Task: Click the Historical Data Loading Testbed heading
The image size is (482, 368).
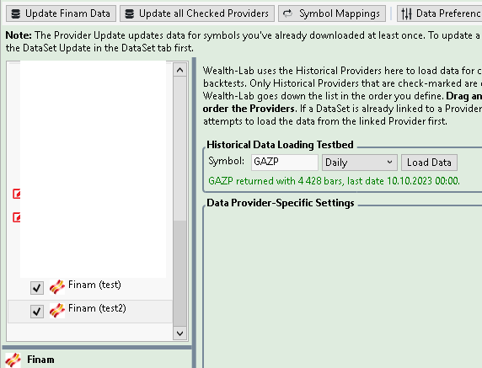Action: (280, 145)
